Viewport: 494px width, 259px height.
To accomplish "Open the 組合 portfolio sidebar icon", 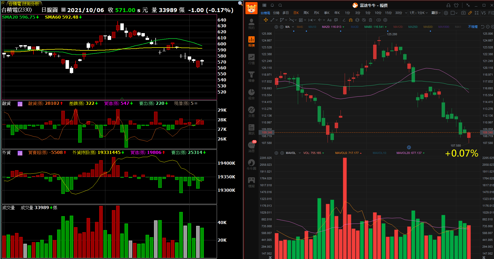I will pos(251,94).
